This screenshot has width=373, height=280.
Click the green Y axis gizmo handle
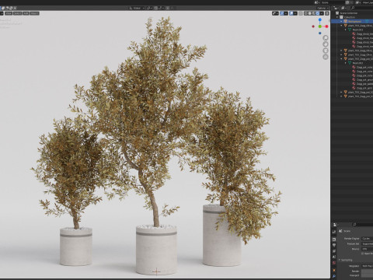click(320, 26)
